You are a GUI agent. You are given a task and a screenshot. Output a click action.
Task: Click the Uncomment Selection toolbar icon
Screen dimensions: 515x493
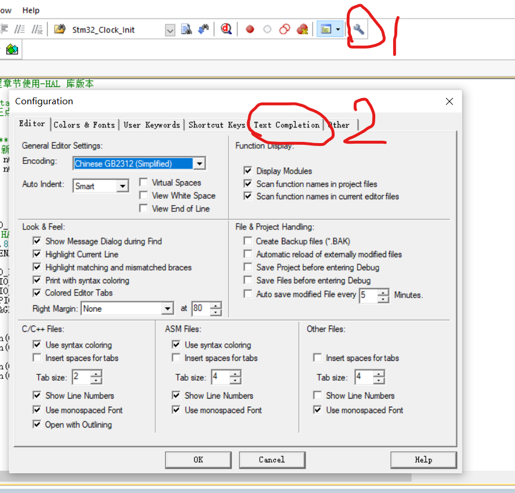click(x=37, y=30)
